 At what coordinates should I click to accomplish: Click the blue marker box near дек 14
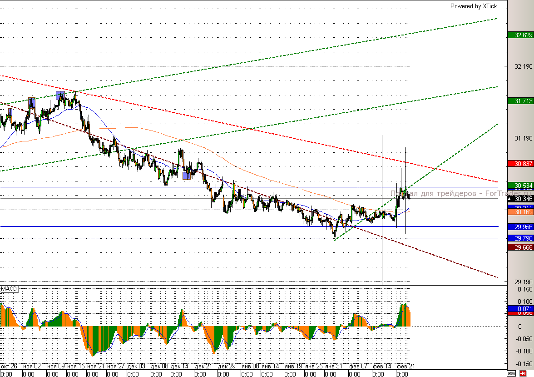coord(186,176)
